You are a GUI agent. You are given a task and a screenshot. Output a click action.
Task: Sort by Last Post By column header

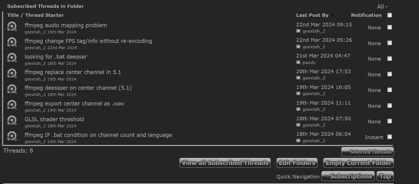coord(312,15)
